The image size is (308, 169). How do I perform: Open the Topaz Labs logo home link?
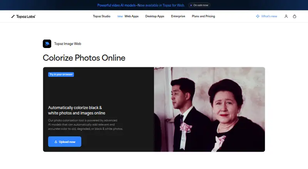(x=23, y=17)
